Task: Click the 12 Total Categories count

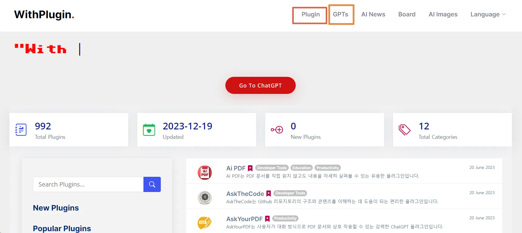Action: click(424, 126)
